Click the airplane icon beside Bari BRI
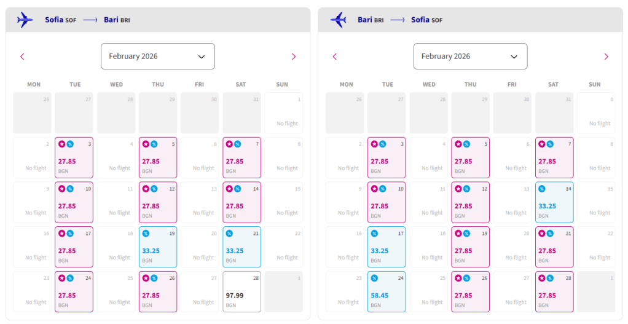This screenshot has height=324, width=628. pyautogui.click(x=338, y=20)
